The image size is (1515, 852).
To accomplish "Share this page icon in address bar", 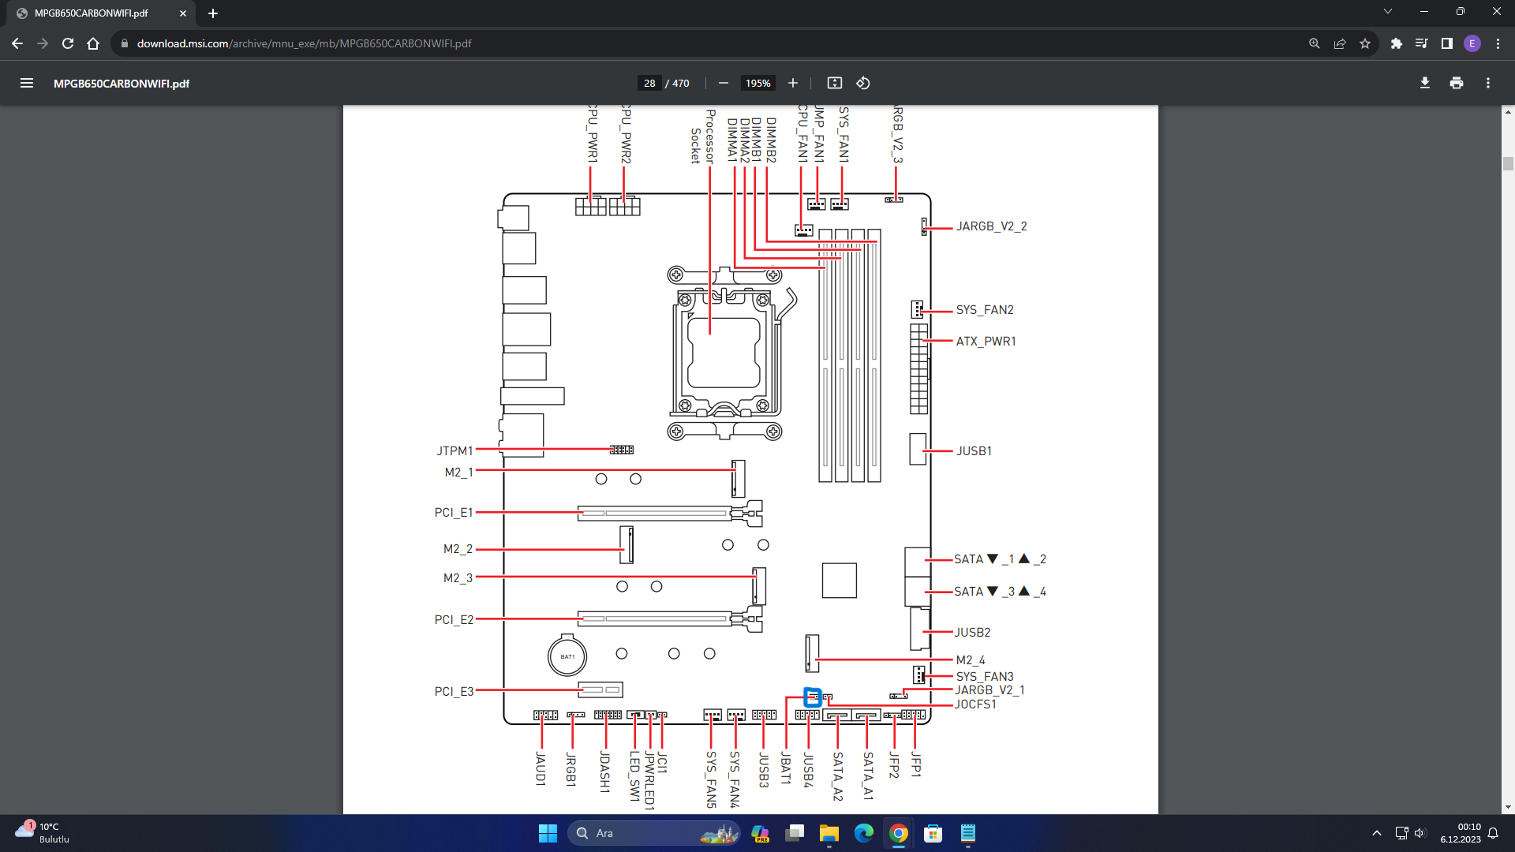I will (1340, 43).
